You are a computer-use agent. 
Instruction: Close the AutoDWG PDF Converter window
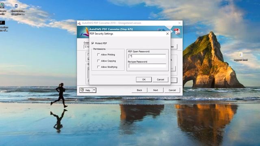[180, 23]
